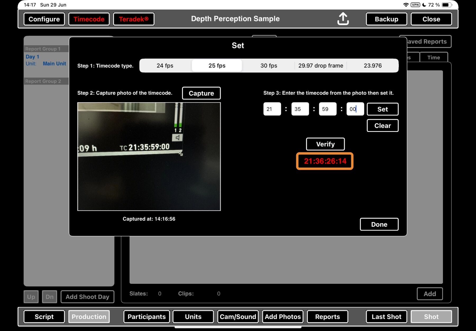Open the Units tab
This screenshot has height=331, width=476.
click(x=193, y=317)
